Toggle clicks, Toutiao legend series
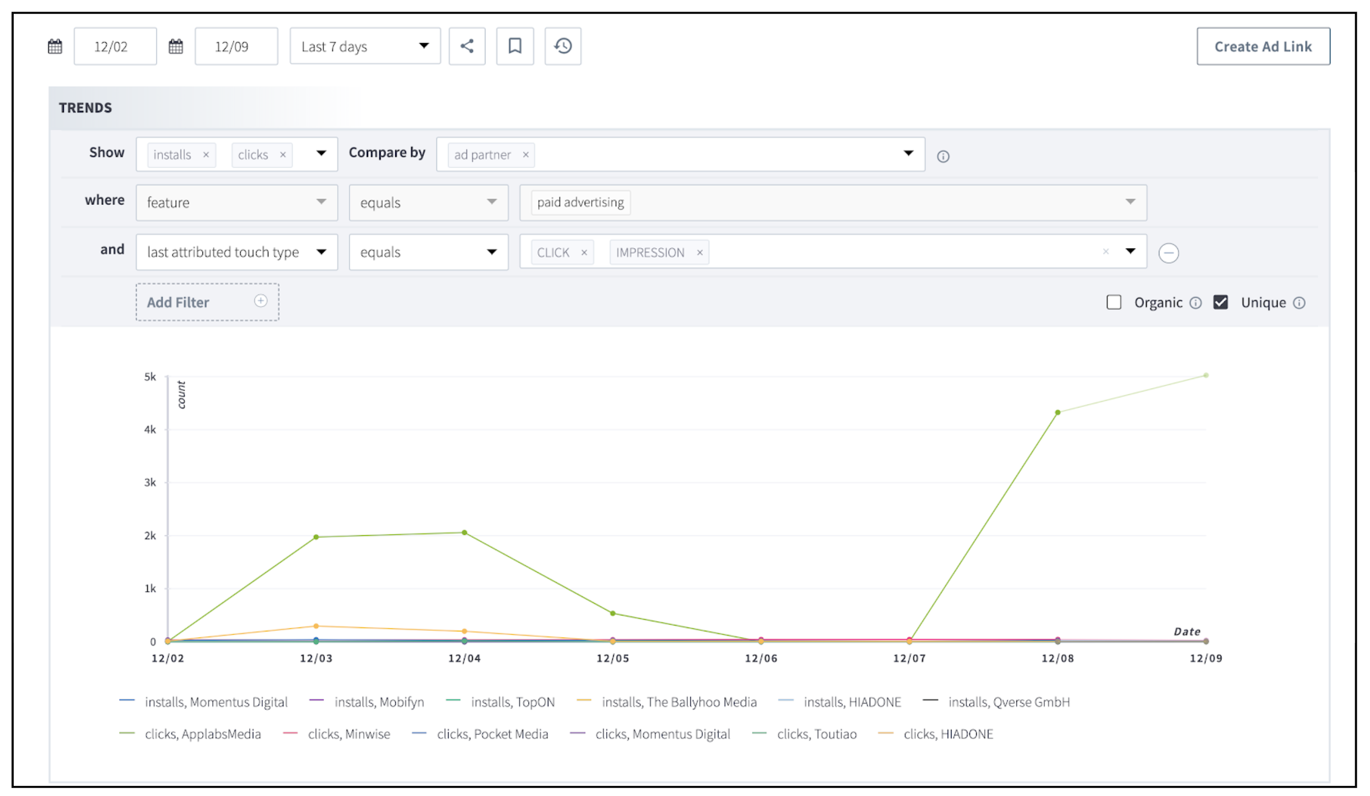Image resolution: width=1370 pixels, height=796 pixels. pos(805,734)
